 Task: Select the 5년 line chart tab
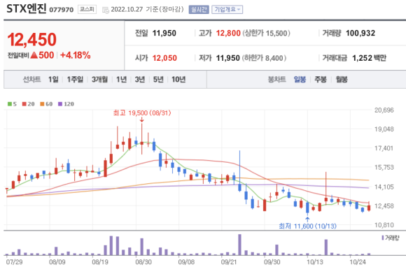coord(158,80)
